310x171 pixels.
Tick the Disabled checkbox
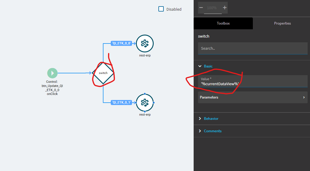coord(161,9)
